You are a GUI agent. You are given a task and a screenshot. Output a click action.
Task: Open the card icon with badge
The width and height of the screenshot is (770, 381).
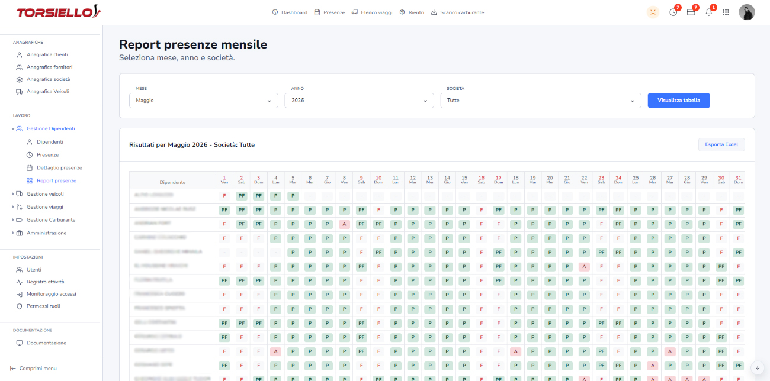pos(691,12)
